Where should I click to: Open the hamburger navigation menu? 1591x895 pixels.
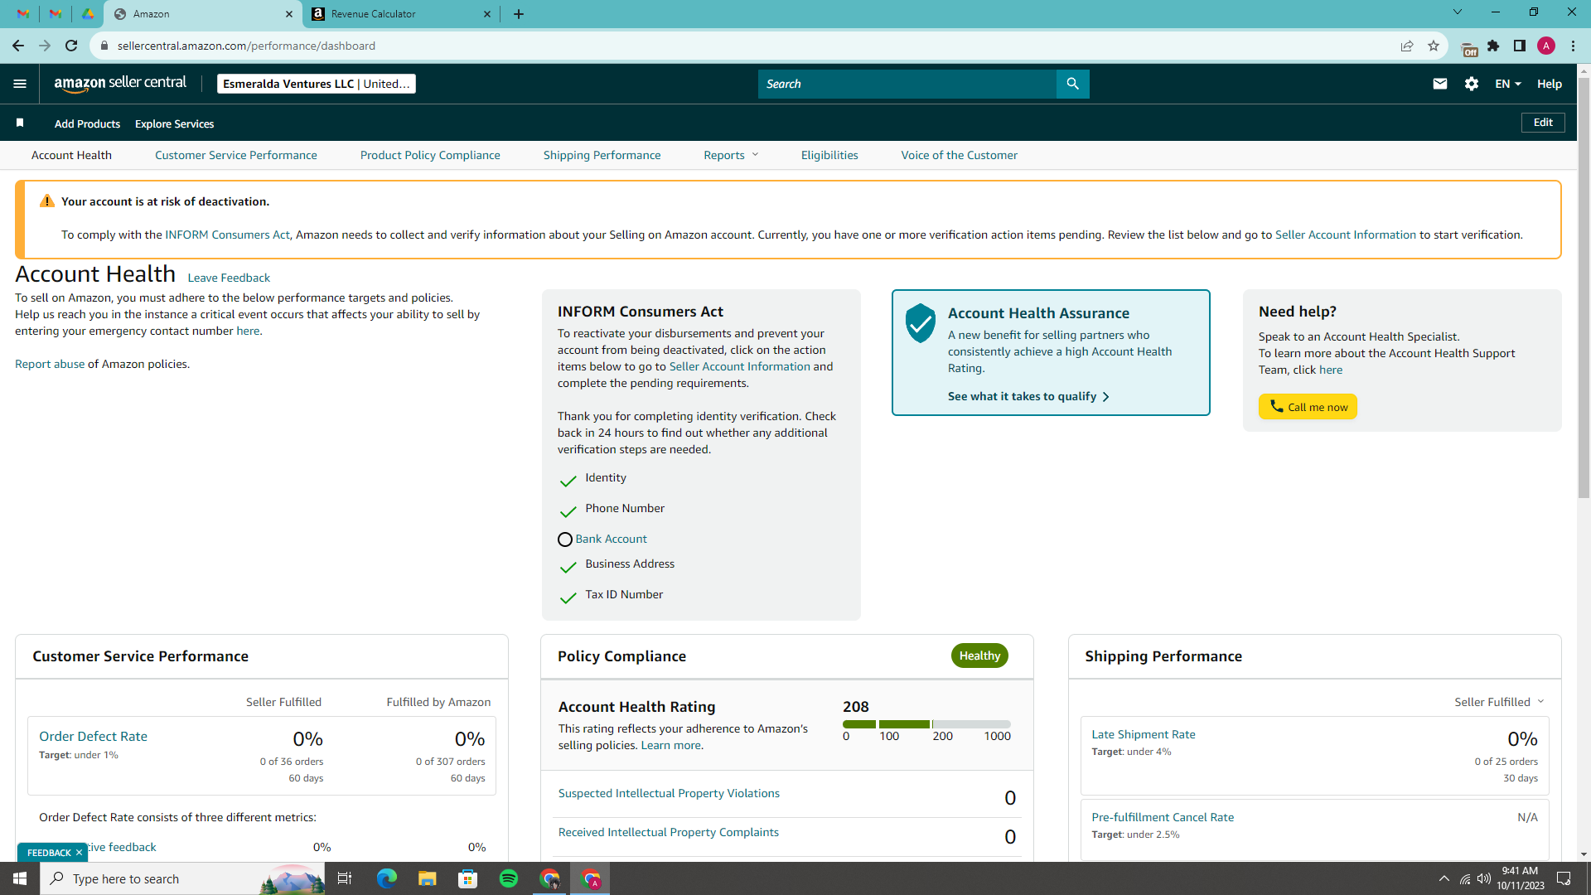[x=20, y=84]
